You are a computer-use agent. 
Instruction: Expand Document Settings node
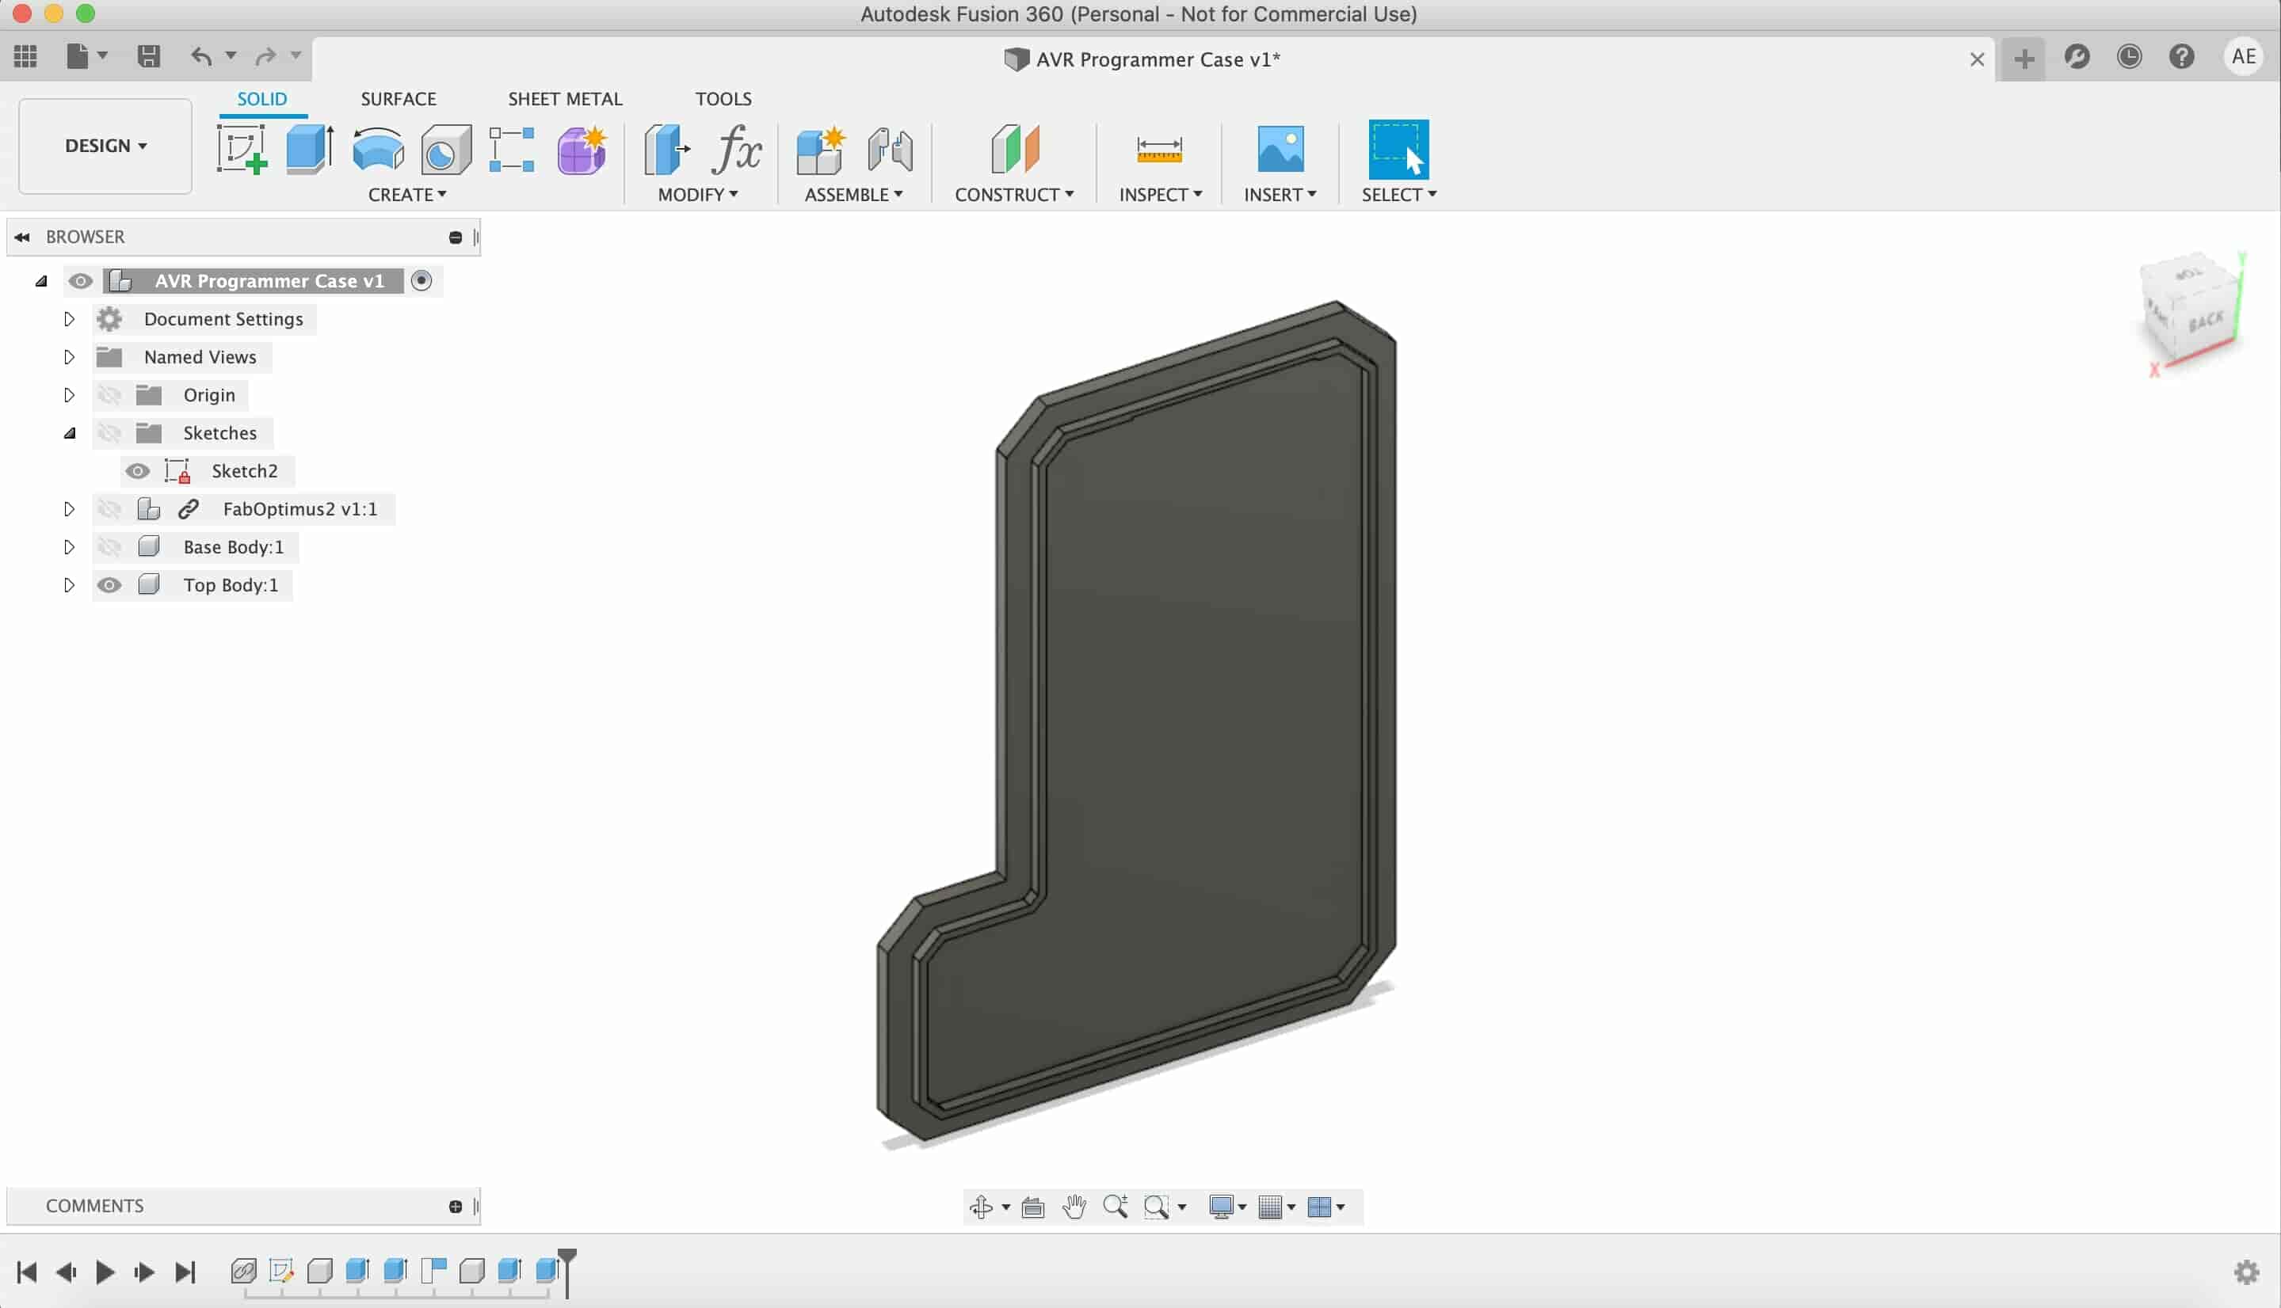[68, 319]
